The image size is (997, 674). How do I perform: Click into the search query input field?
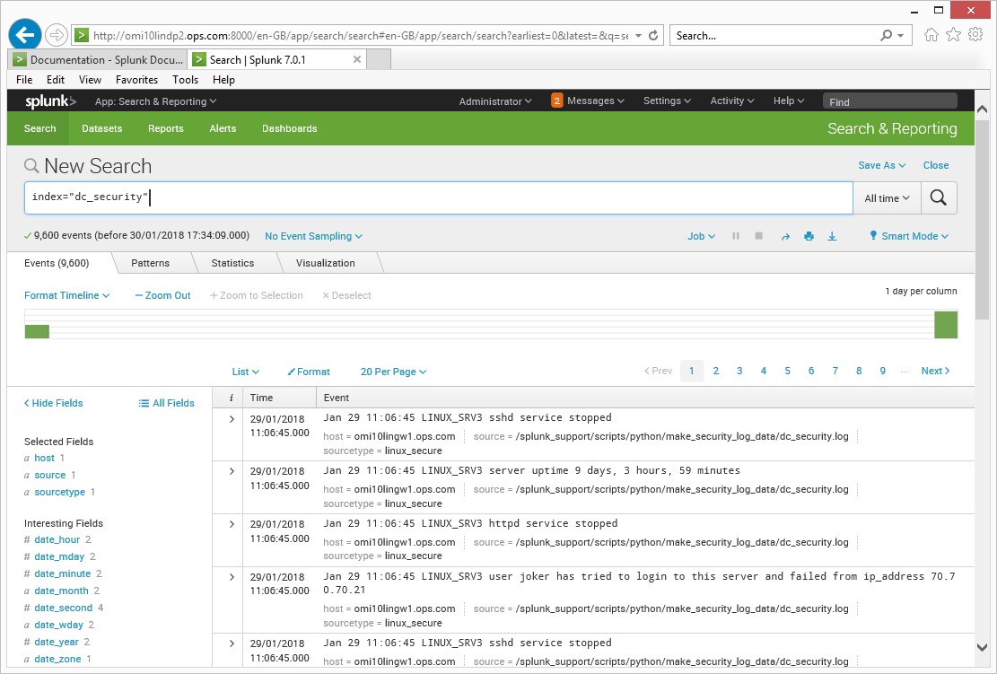click(x=438, y=197)
